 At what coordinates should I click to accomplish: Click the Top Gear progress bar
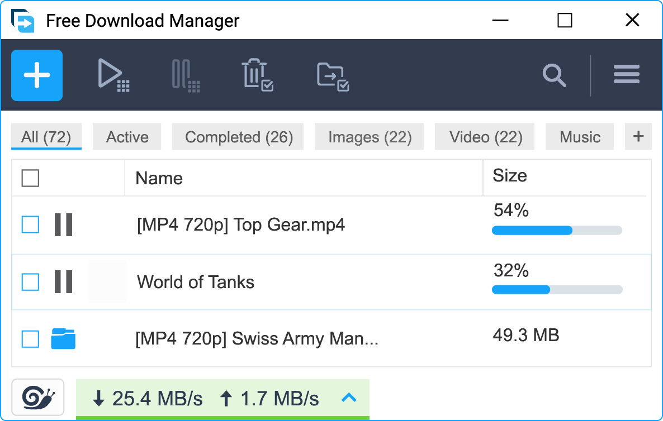tap(556, 230)
